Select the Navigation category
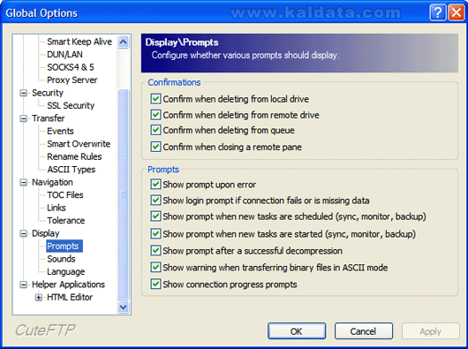 [52, 182]
